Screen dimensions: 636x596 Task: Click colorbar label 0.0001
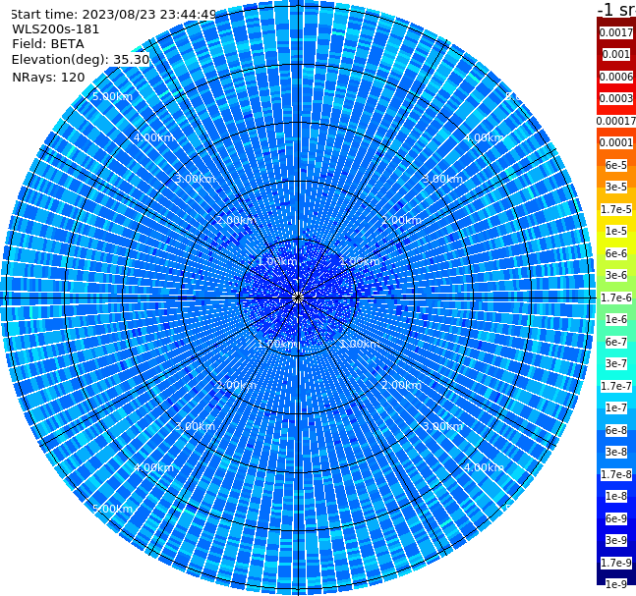click(616, 142)
